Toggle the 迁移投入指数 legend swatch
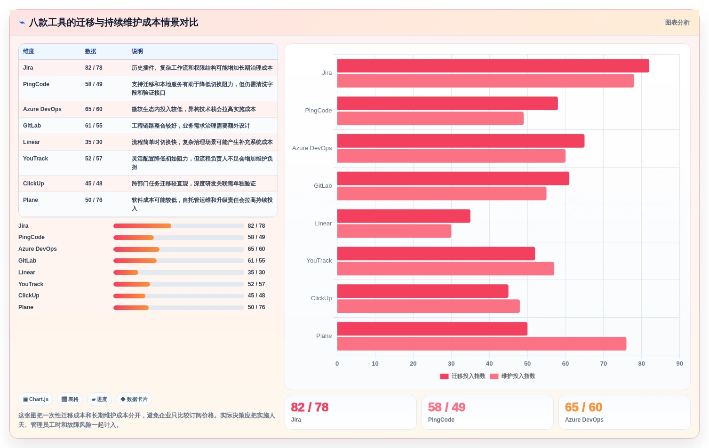Viewport: 709px width, 448px height. click(x=444, y=376)
